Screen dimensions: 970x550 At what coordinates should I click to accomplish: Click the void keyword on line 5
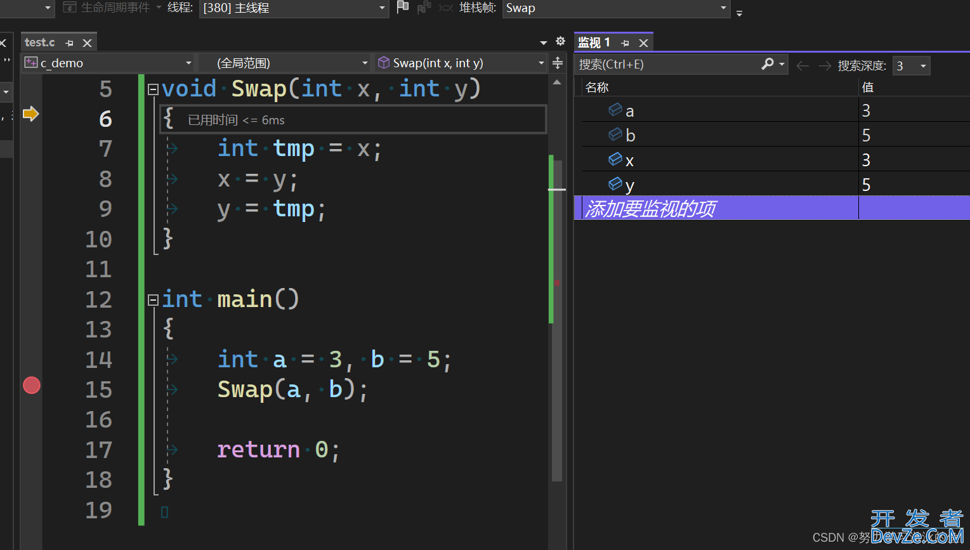[x=189, y=88]
